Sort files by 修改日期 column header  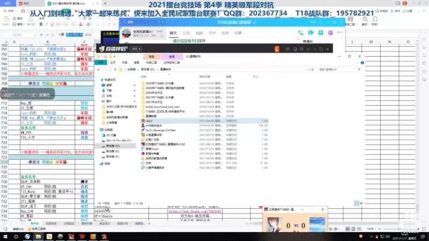coord(204,77)
